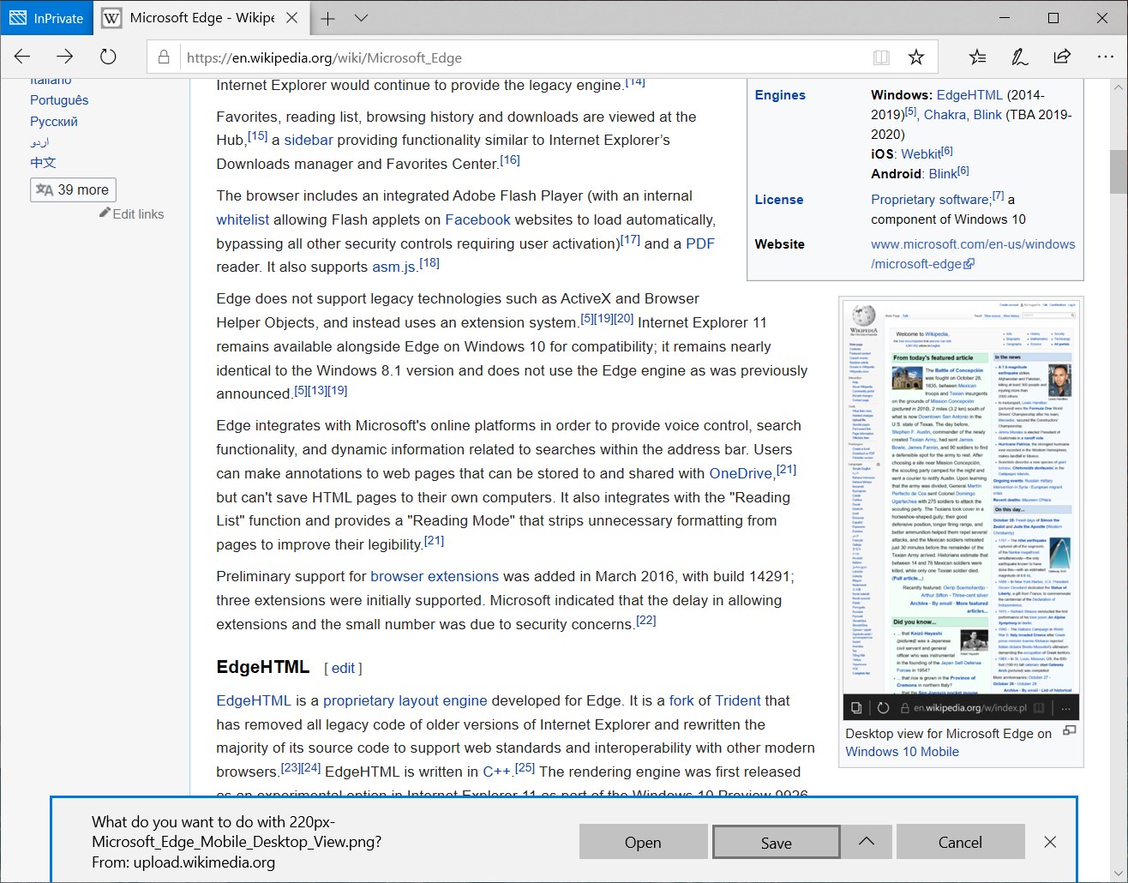
Task: Jump to citation 22
Action: 646,620
